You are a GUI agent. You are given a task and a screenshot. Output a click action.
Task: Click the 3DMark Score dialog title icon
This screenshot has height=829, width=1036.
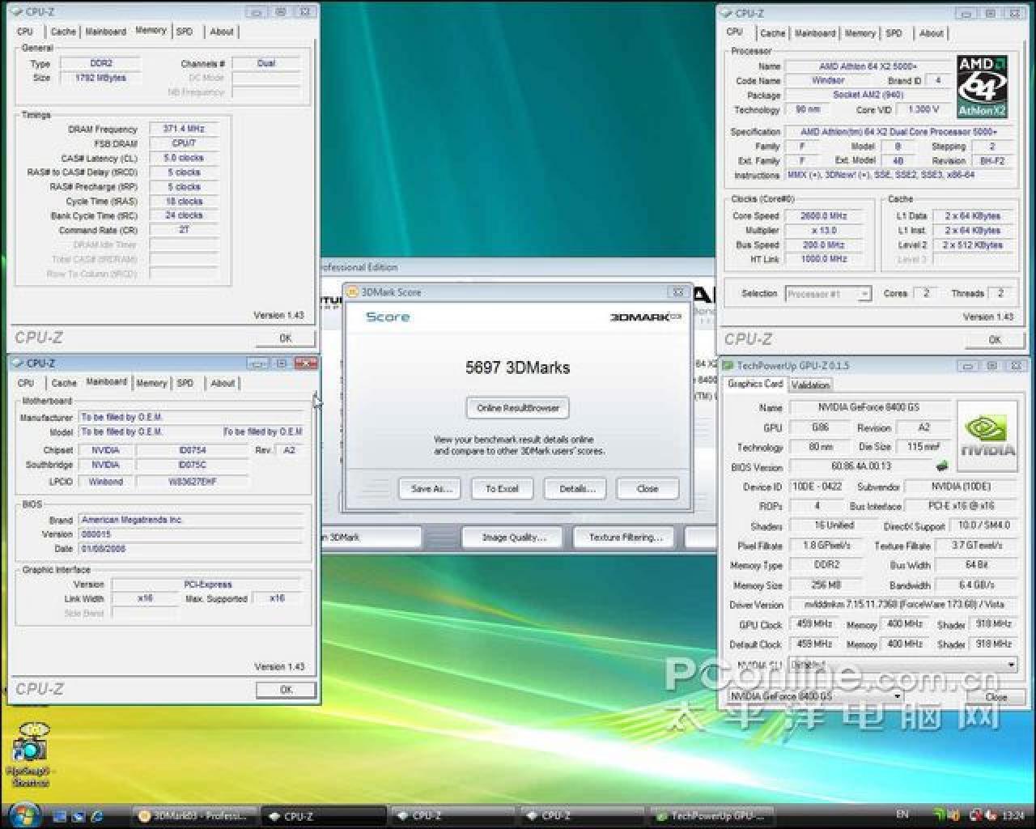[x=353, y=292]
